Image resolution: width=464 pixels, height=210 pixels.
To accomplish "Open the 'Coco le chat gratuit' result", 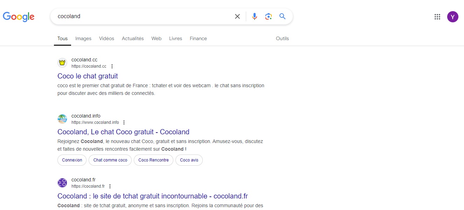I will click(88, 76).
